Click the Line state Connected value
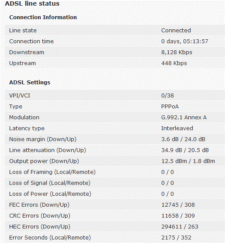Viewport: 225px width, 243px height. tap(176, 31)
